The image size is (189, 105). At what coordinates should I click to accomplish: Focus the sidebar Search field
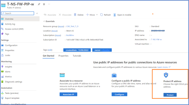pos(18,13)
